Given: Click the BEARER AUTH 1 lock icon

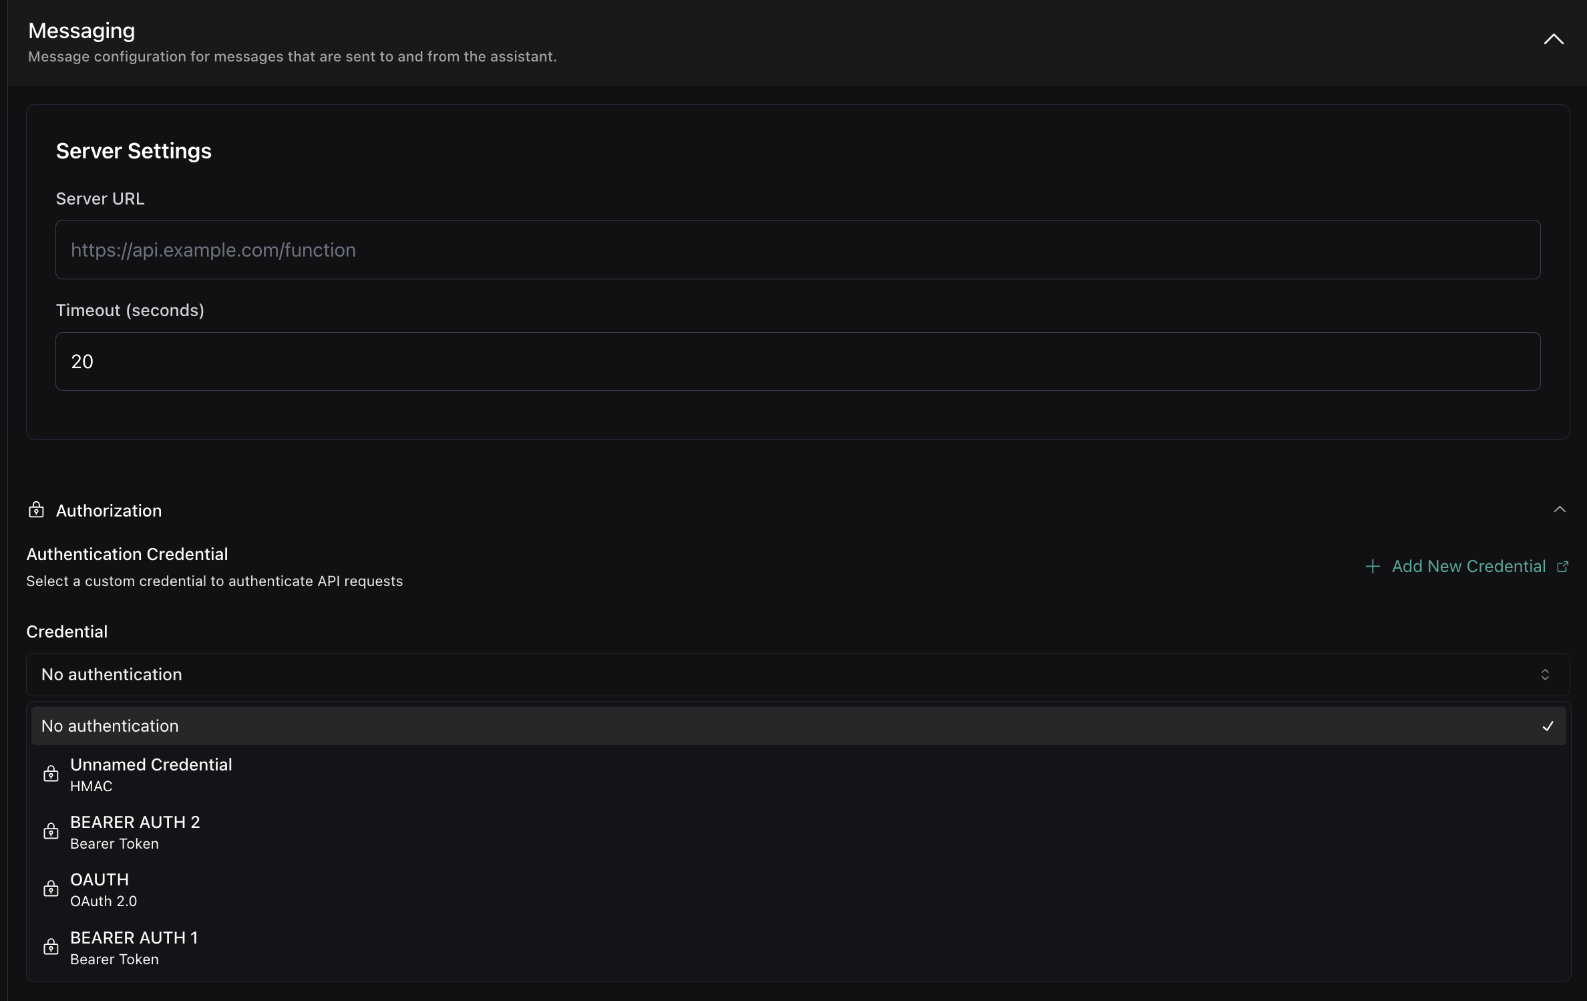Looking at the screenshot, I should pyautogui.click(x=51, y=947).
